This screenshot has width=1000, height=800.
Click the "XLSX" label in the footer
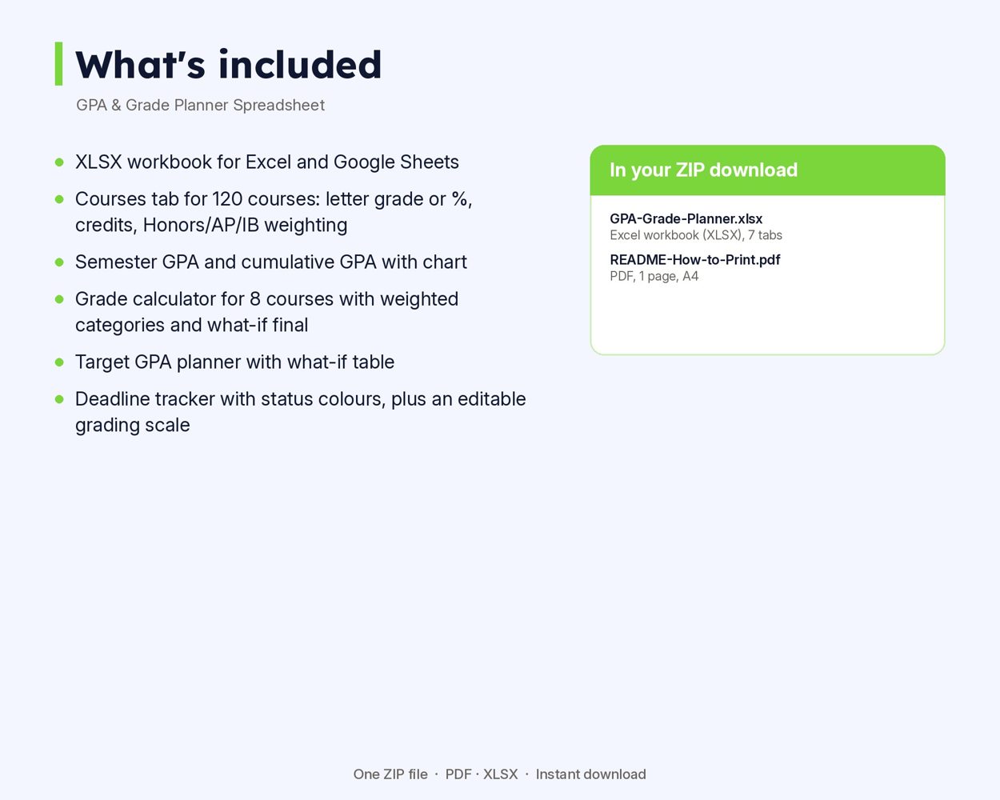[x=500, y=774]
